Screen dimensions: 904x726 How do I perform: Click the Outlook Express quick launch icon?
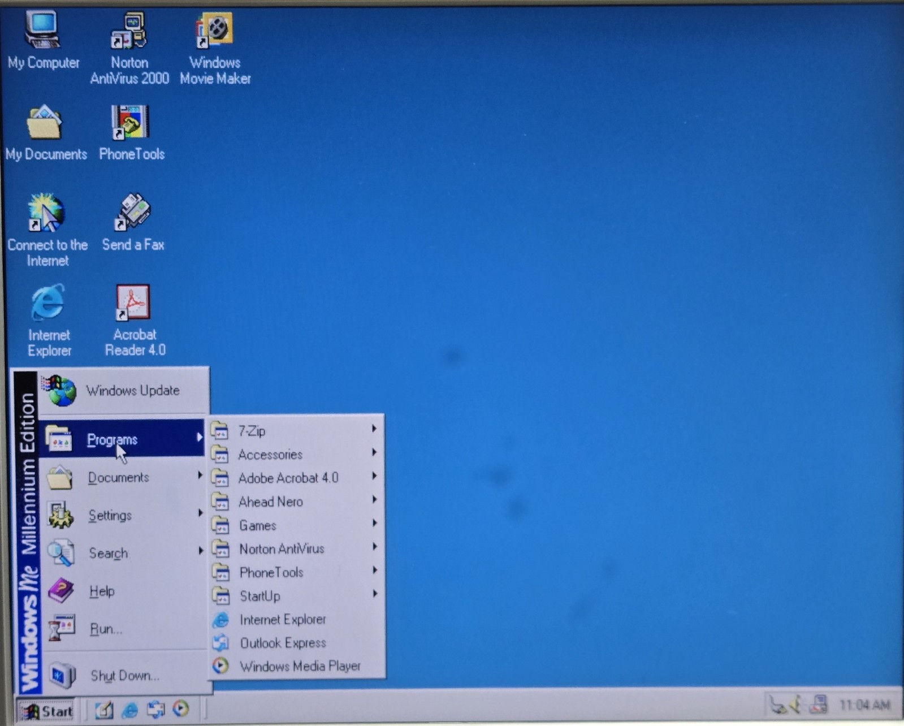pos(155,710)
